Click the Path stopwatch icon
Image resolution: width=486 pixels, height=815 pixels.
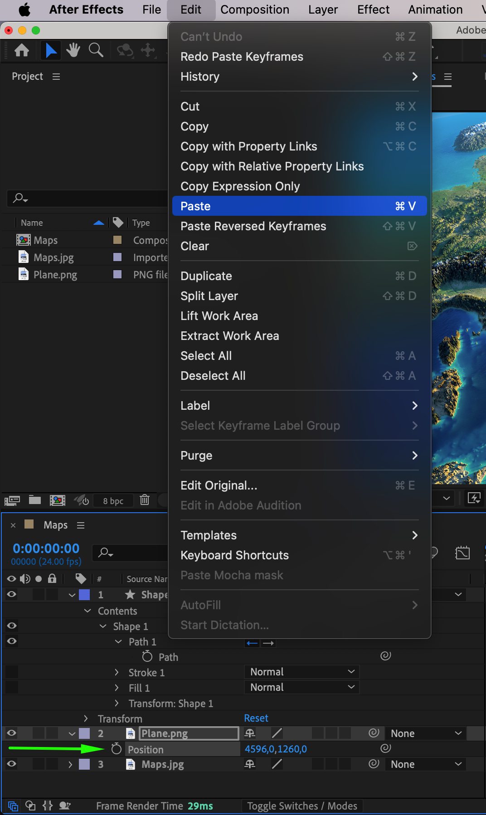[147, 656]
